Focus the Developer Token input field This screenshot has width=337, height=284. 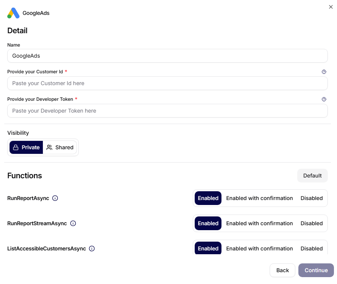point(168,111)
